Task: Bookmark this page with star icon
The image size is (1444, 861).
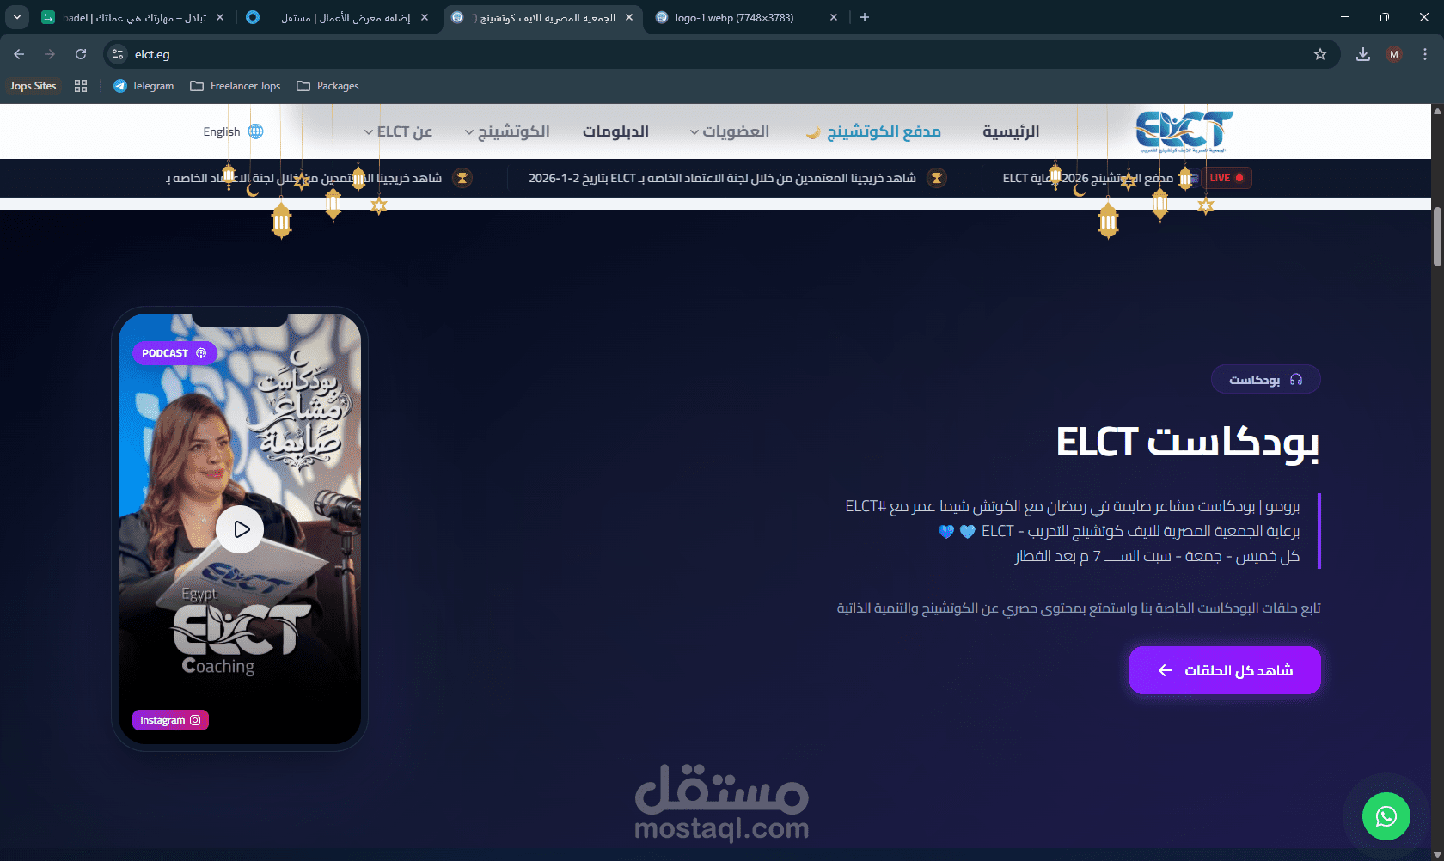Action: pos(1320,54)
